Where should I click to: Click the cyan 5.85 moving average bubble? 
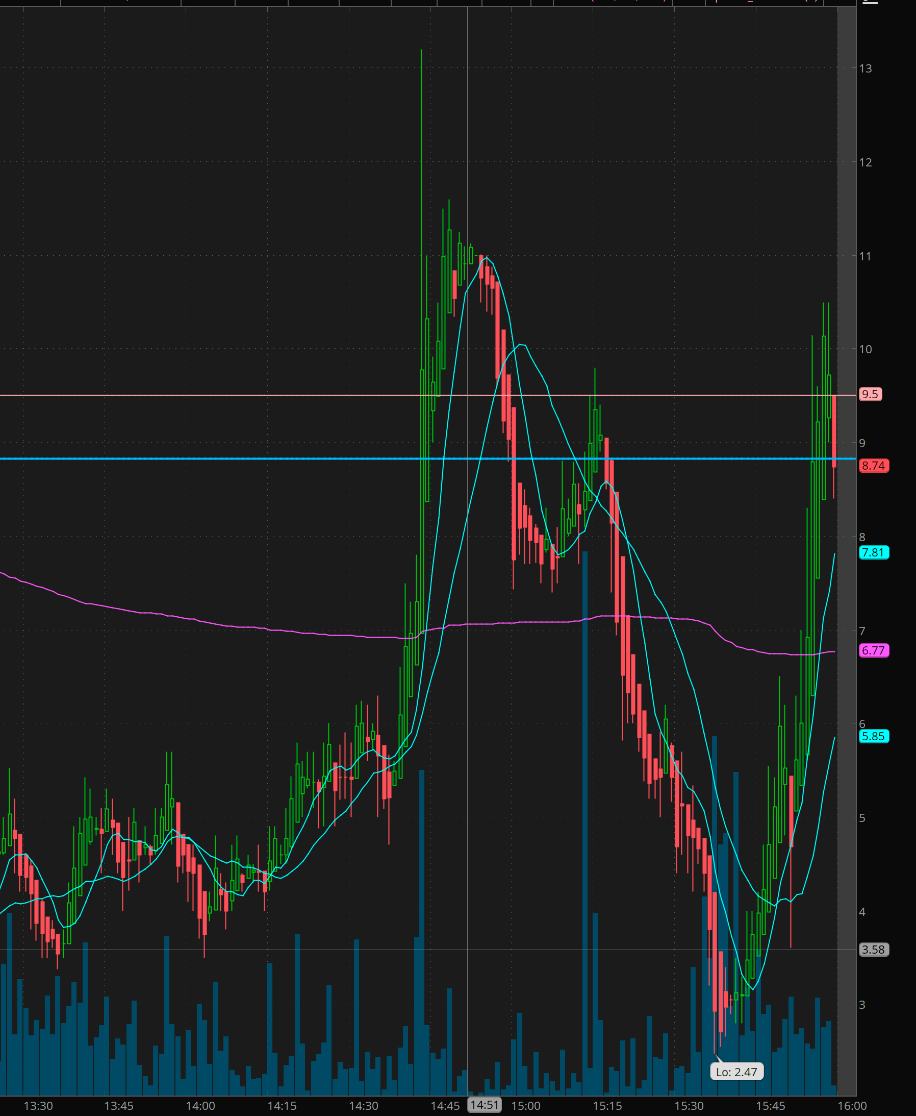(874, 736)
